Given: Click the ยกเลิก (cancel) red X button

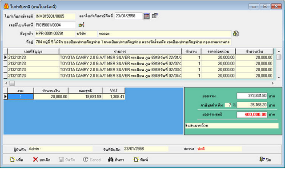Looking at the screenshot, I should pos(42,160).
